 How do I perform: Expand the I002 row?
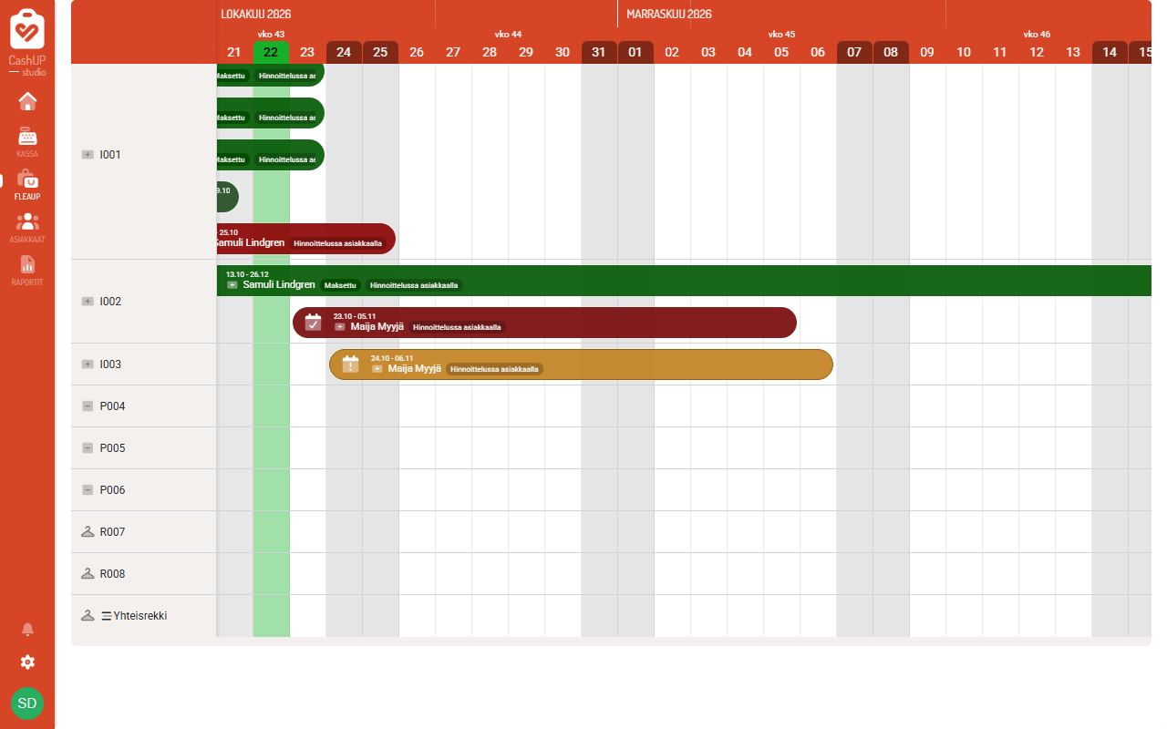tap(88, 302)
